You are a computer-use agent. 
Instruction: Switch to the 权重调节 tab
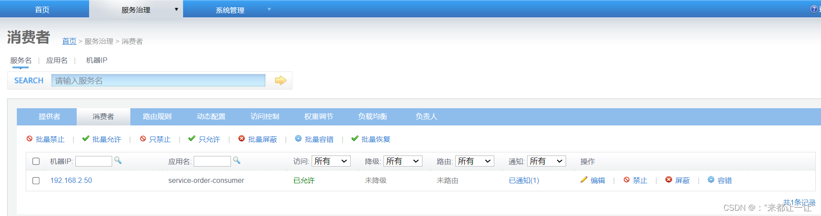318,117
